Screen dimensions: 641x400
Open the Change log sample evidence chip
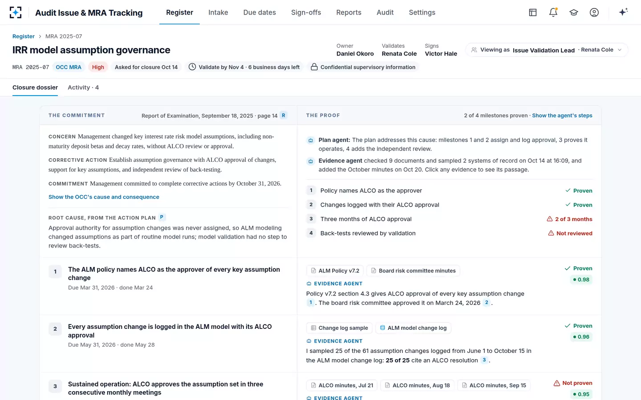(x=339, y=328)
